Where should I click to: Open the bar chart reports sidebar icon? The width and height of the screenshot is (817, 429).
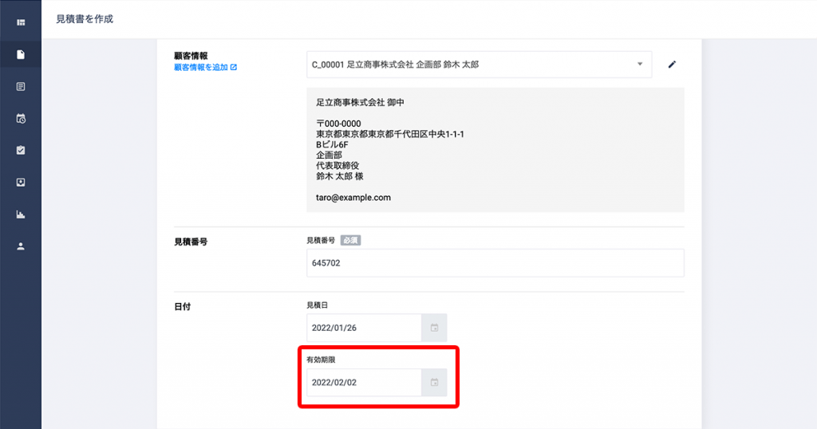point(21,214)
